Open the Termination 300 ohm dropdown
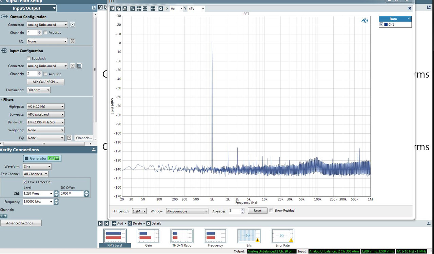434x254 pixels. tap(39, 90)
